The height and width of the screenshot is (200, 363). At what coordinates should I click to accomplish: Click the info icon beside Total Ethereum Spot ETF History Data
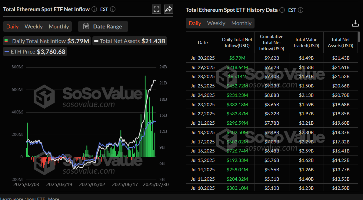[282, 10]
